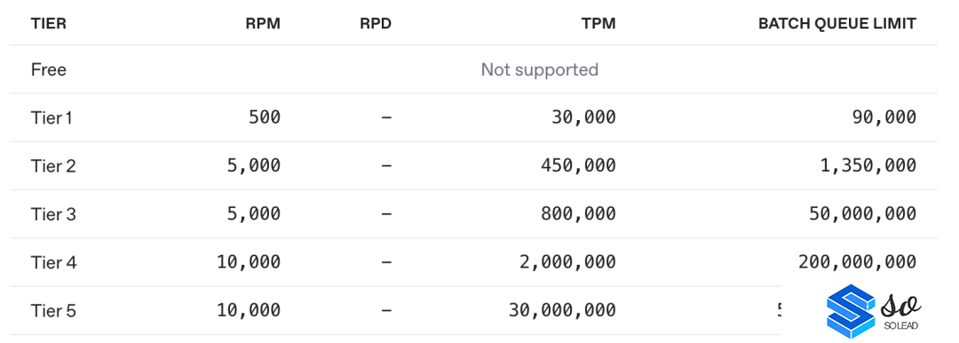Select the Tier 4 row label

[x=54, y=262]
